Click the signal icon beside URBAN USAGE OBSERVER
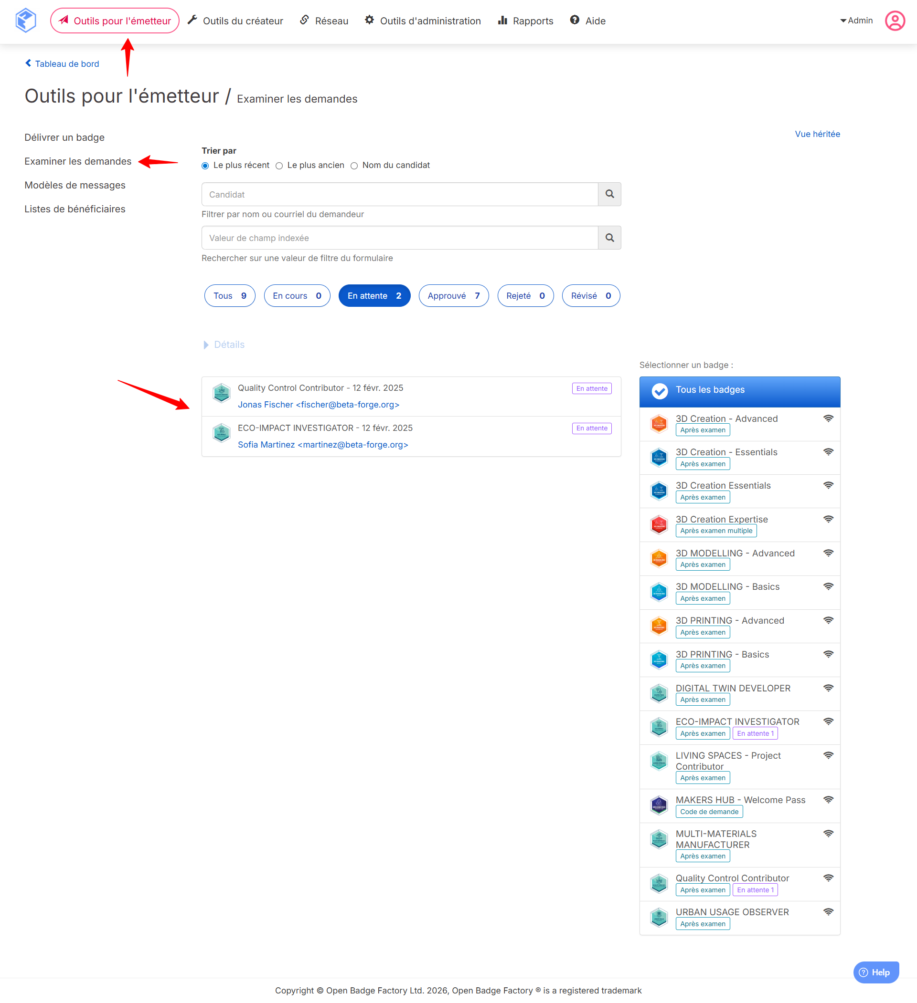 click(x=828, y=912)
